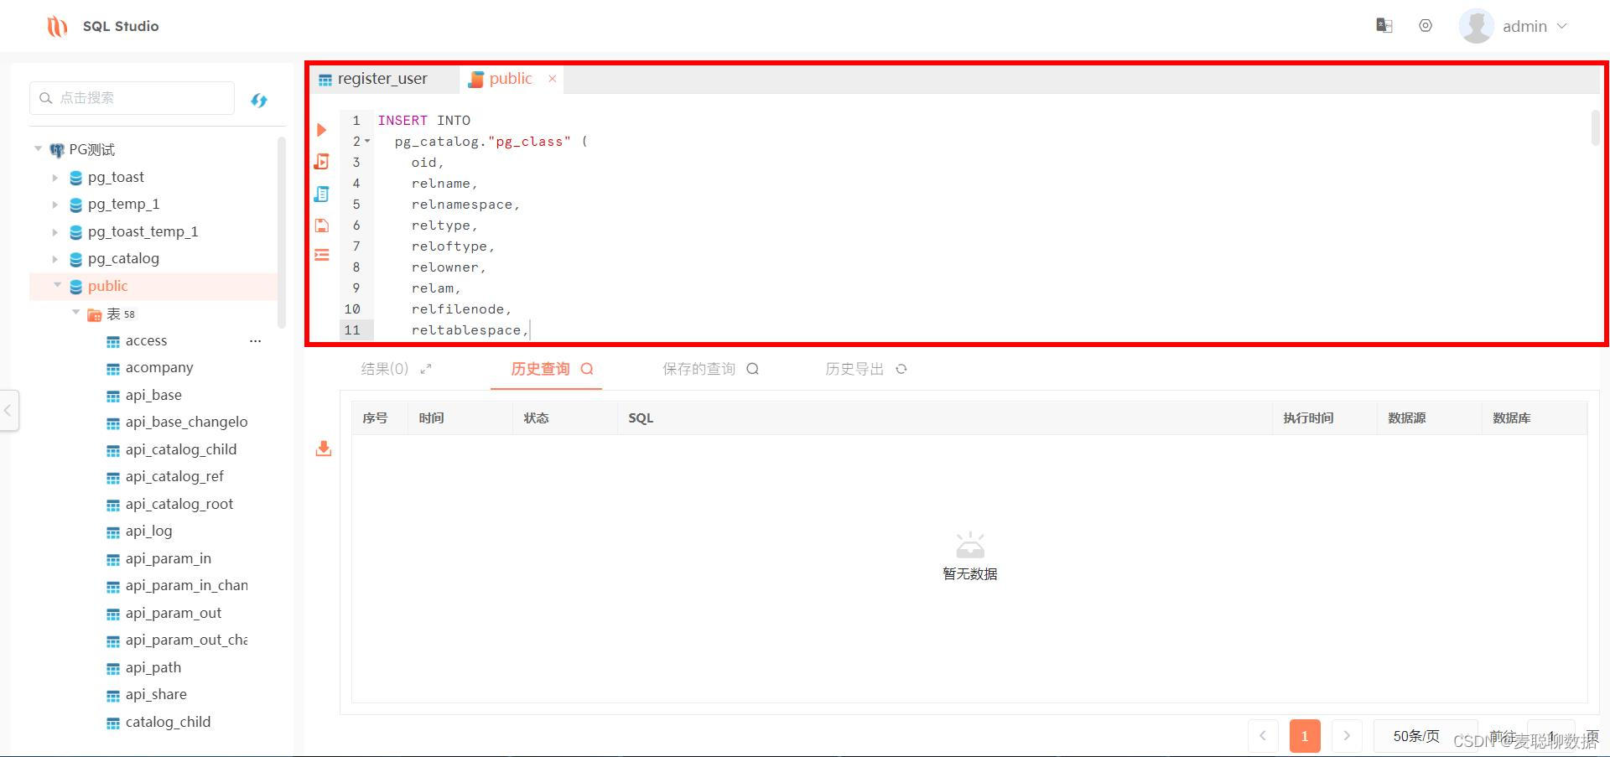The image size is (1610, 757).
Task: Open the 结果(0) results tab
Action: (385, 369)
